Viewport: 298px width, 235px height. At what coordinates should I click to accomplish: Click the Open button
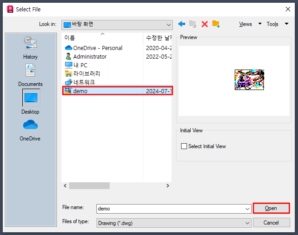click(x=271, y=208)
